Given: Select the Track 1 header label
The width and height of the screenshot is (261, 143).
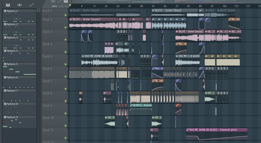Looking at the screenshot, I should pos(47,11).
